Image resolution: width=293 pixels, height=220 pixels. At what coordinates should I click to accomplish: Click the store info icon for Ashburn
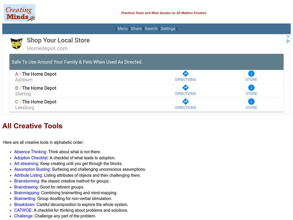[x=251, y=74]
